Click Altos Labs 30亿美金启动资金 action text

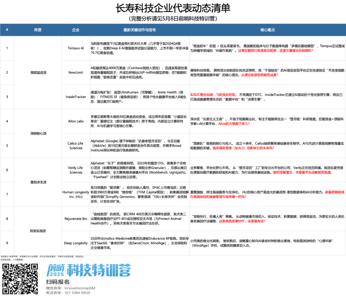[139, 121]
